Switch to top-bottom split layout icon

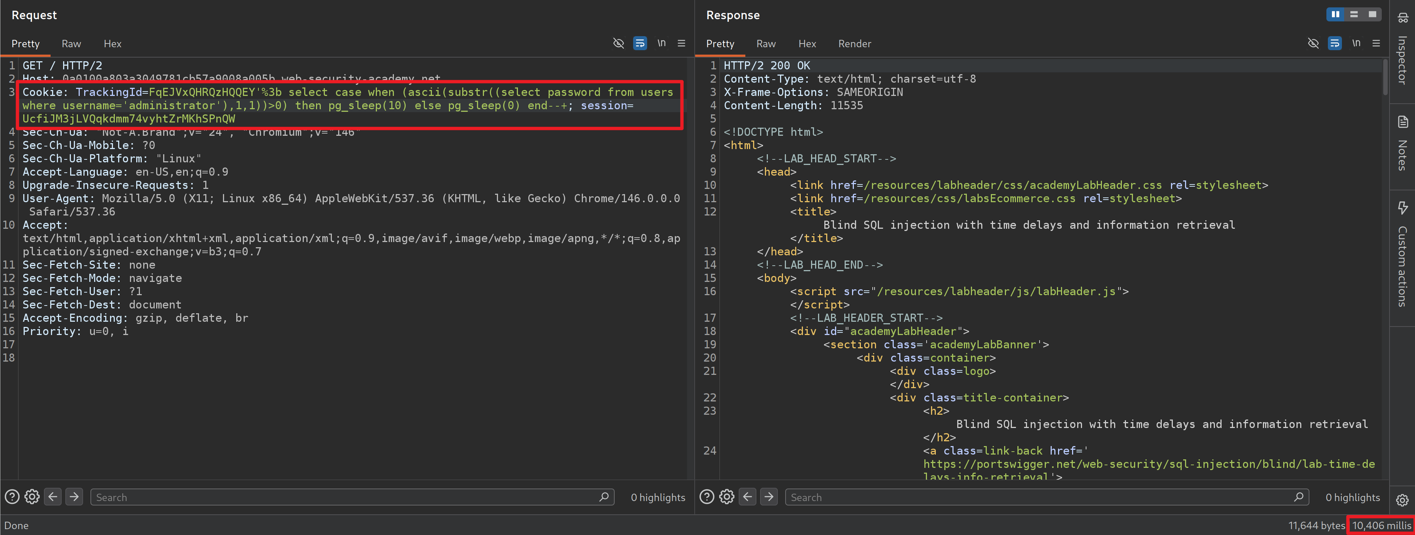click(1354, 14)
